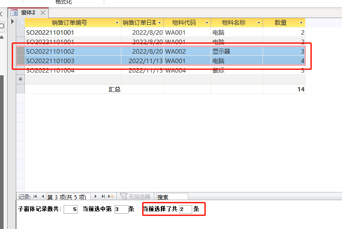Go to first record navigation button

(35, 197)
